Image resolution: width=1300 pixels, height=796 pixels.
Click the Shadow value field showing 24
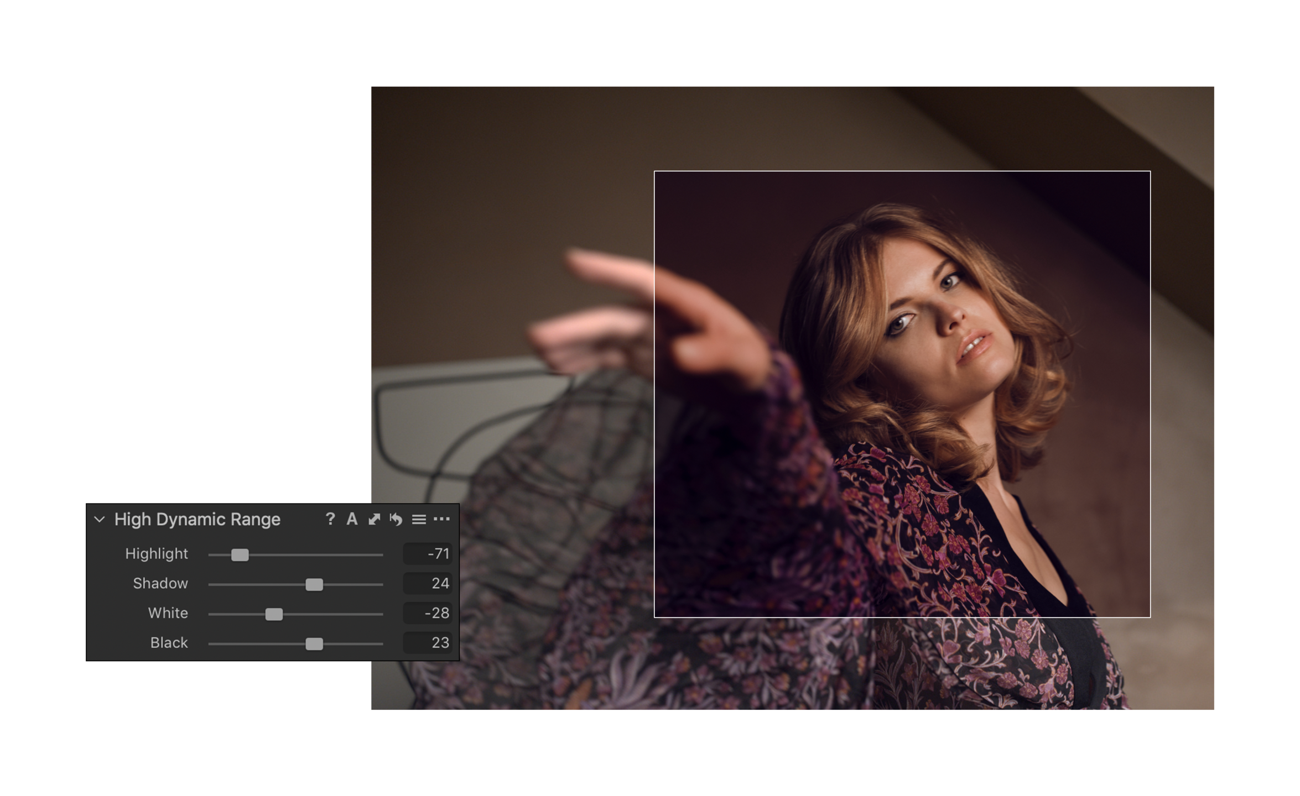tap(428, 584)
